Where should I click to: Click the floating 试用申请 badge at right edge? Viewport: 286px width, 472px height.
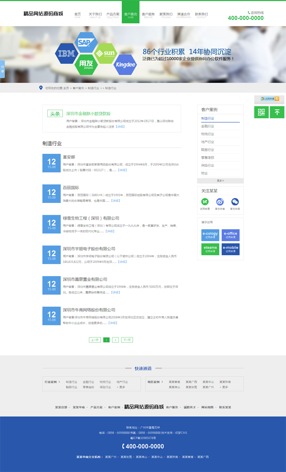(270, 99)
